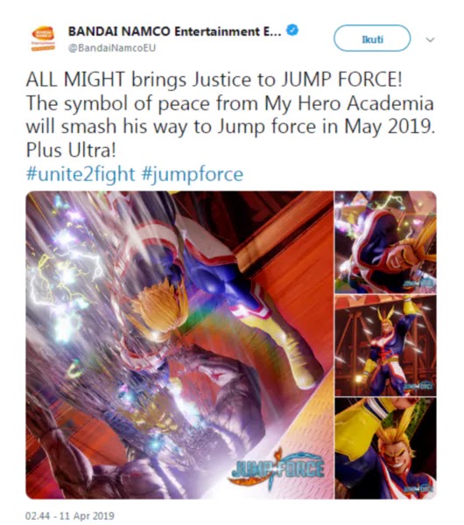This screenshot has width=464, height=525.
Task: Click the 02.44 - 11 Apr 2019 timestamp
Action: (70, 515)
